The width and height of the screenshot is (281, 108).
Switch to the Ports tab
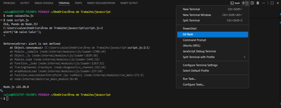point(78,3)
